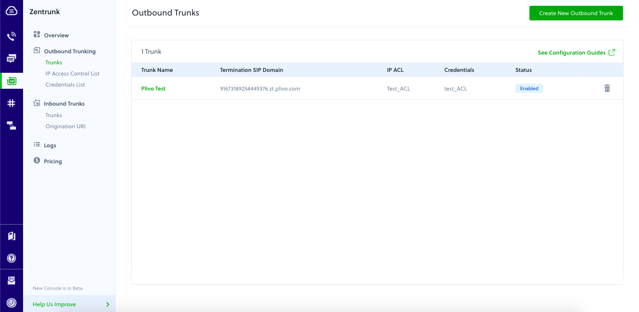Open the account avatar icon
This screenshot has width=639, height=312.
click(x=12, y=303)
